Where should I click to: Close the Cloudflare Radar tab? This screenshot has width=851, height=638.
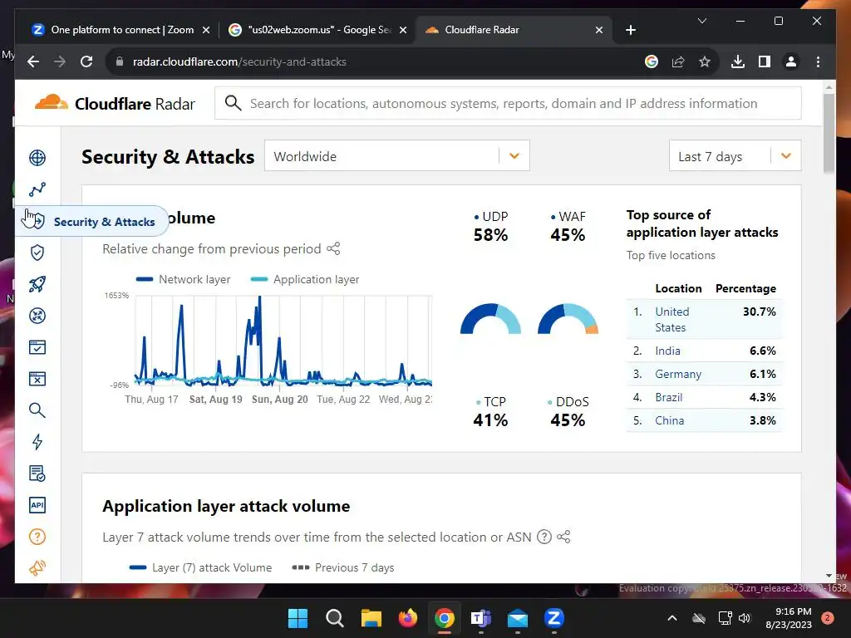click(x=598, y=30)
